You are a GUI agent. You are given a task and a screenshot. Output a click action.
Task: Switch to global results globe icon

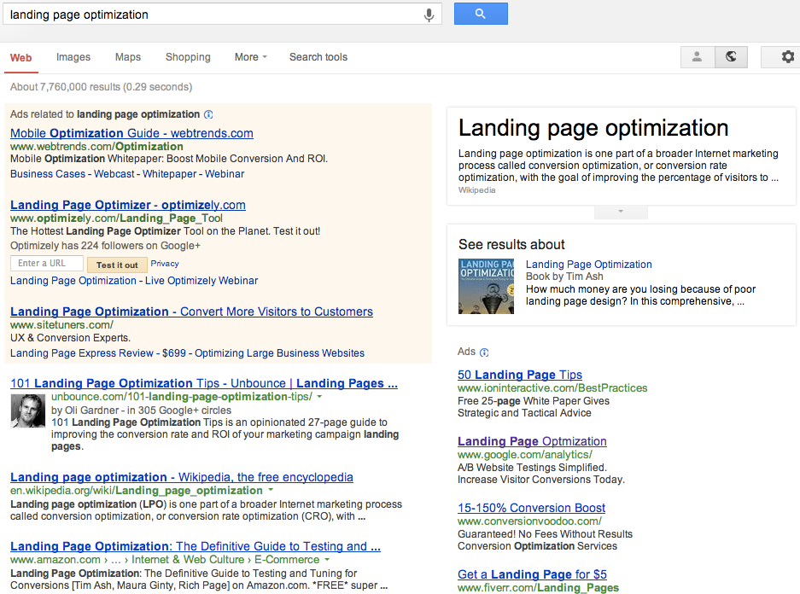click(x=731, y=56)
